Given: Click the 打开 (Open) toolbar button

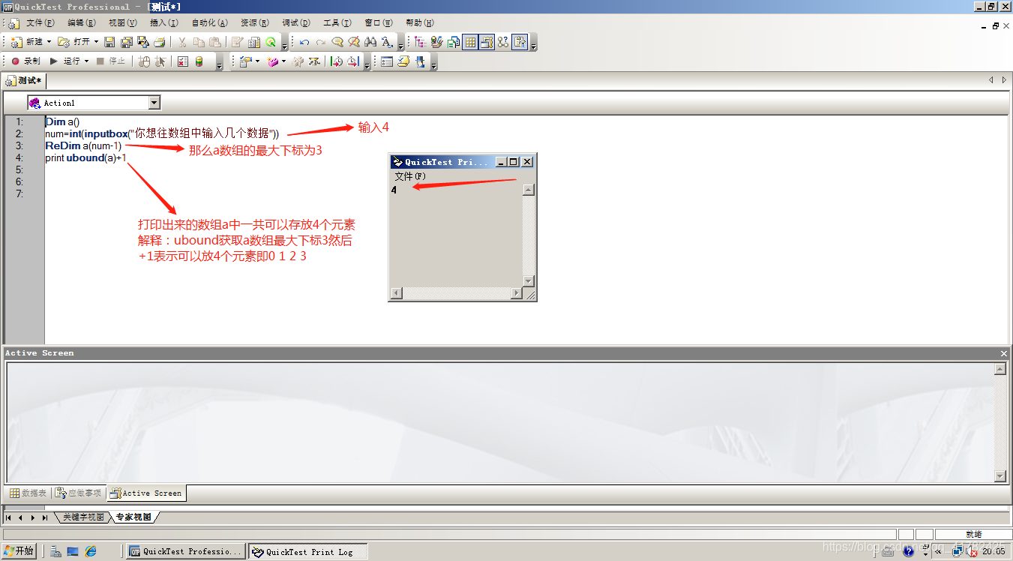Looking at the screenshot, I should pyautogui.click(x=74, y=42).
